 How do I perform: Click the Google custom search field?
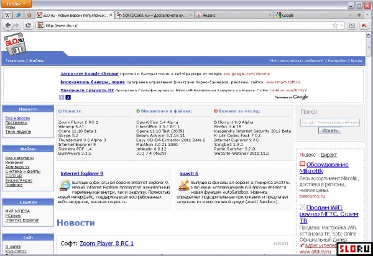(330, 122)
